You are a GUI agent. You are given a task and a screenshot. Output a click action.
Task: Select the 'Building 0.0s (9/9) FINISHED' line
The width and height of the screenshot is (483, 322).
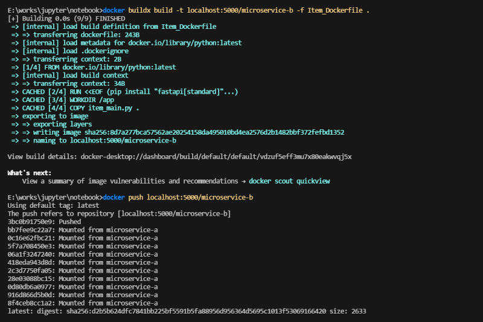[x=66, y=19]
